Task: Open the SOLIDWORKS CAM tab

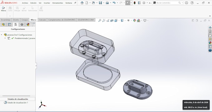Action: pyautogui.click(x=86, y=20)
